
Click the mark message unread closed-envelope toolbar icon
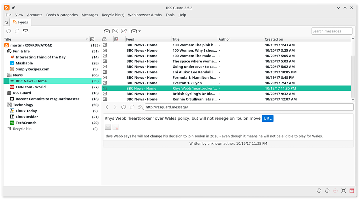[x=115, y=31]
